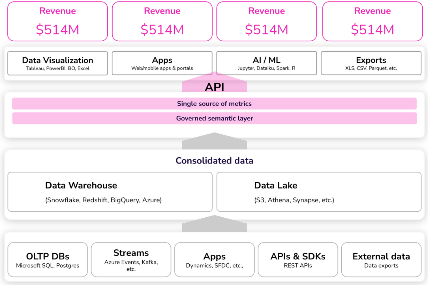Click the Consolidated data heading
The height and width of the screenshot is (285, 428).
click(x=214, y=161)
